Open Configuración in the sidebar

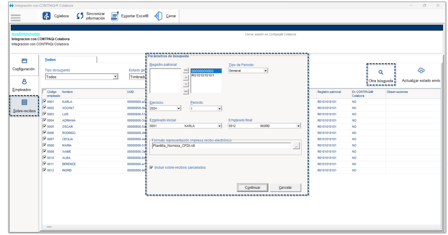tap(24, 61)
